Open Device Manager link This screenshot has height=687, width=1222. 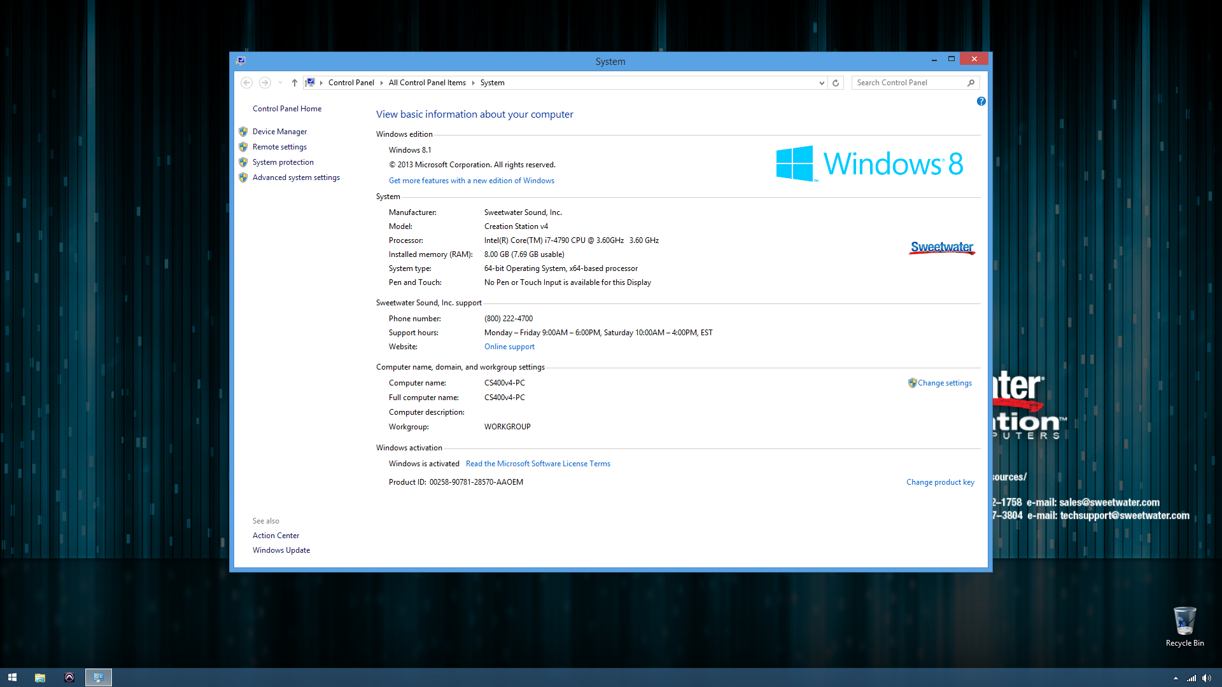click(x=279, y=132)
